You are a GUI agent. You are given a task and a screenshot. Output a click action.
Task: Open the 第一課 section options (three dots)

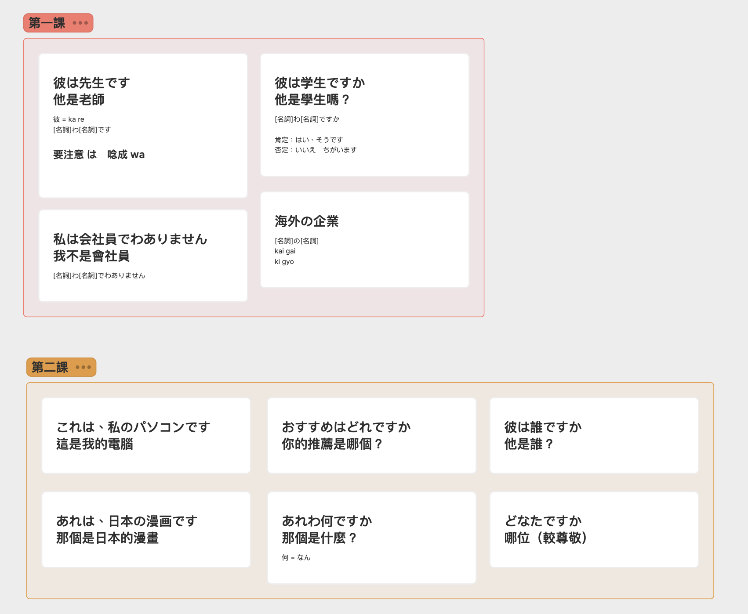pyautogui.click(x=80, y=23)
